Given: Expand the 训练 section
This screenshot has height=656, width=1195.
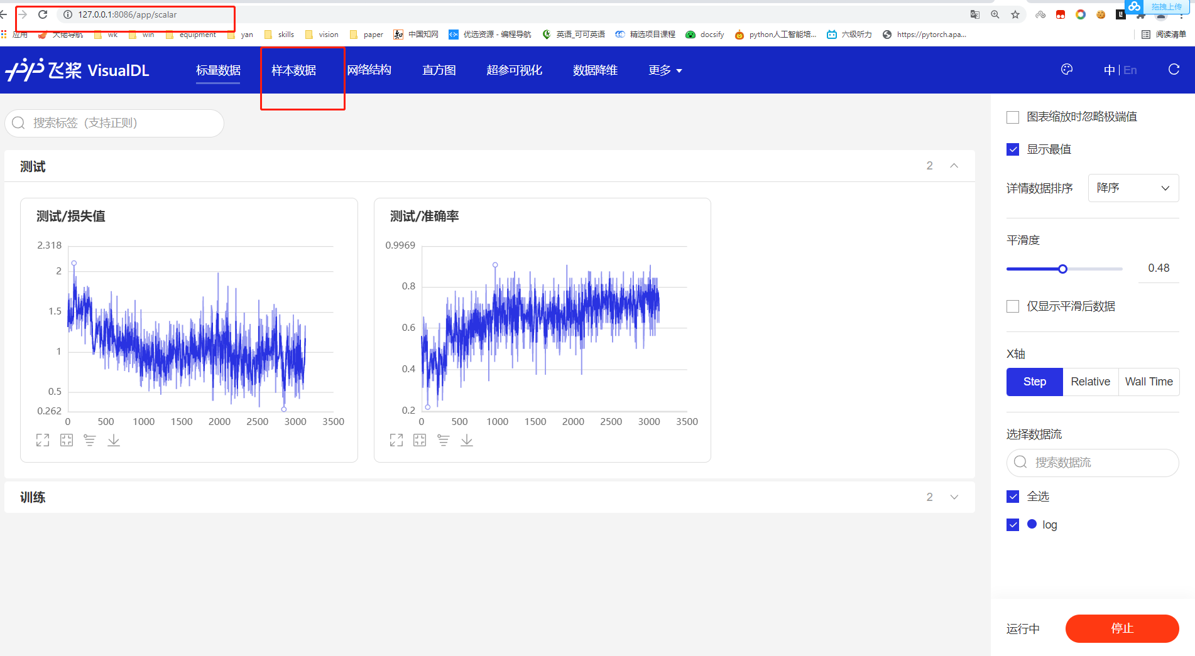Looking at the screenshot, I should click(954, 497).
